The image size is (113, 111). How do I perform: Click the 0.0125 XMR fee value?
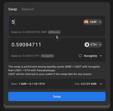(x=89, y=84)
